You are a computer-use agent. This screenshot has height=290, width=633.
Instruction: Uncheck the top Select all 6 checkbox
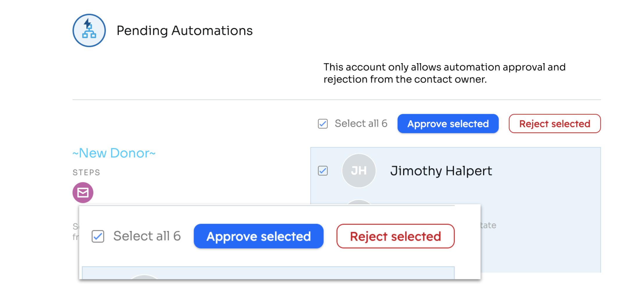[x=323, y=124]
